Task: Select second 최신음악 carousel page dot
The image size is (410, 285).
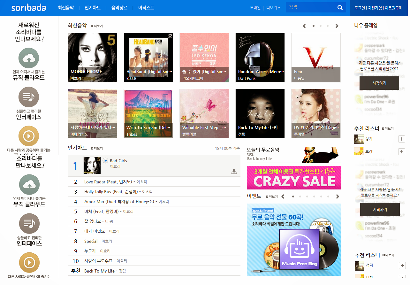Action: (321, 26)
